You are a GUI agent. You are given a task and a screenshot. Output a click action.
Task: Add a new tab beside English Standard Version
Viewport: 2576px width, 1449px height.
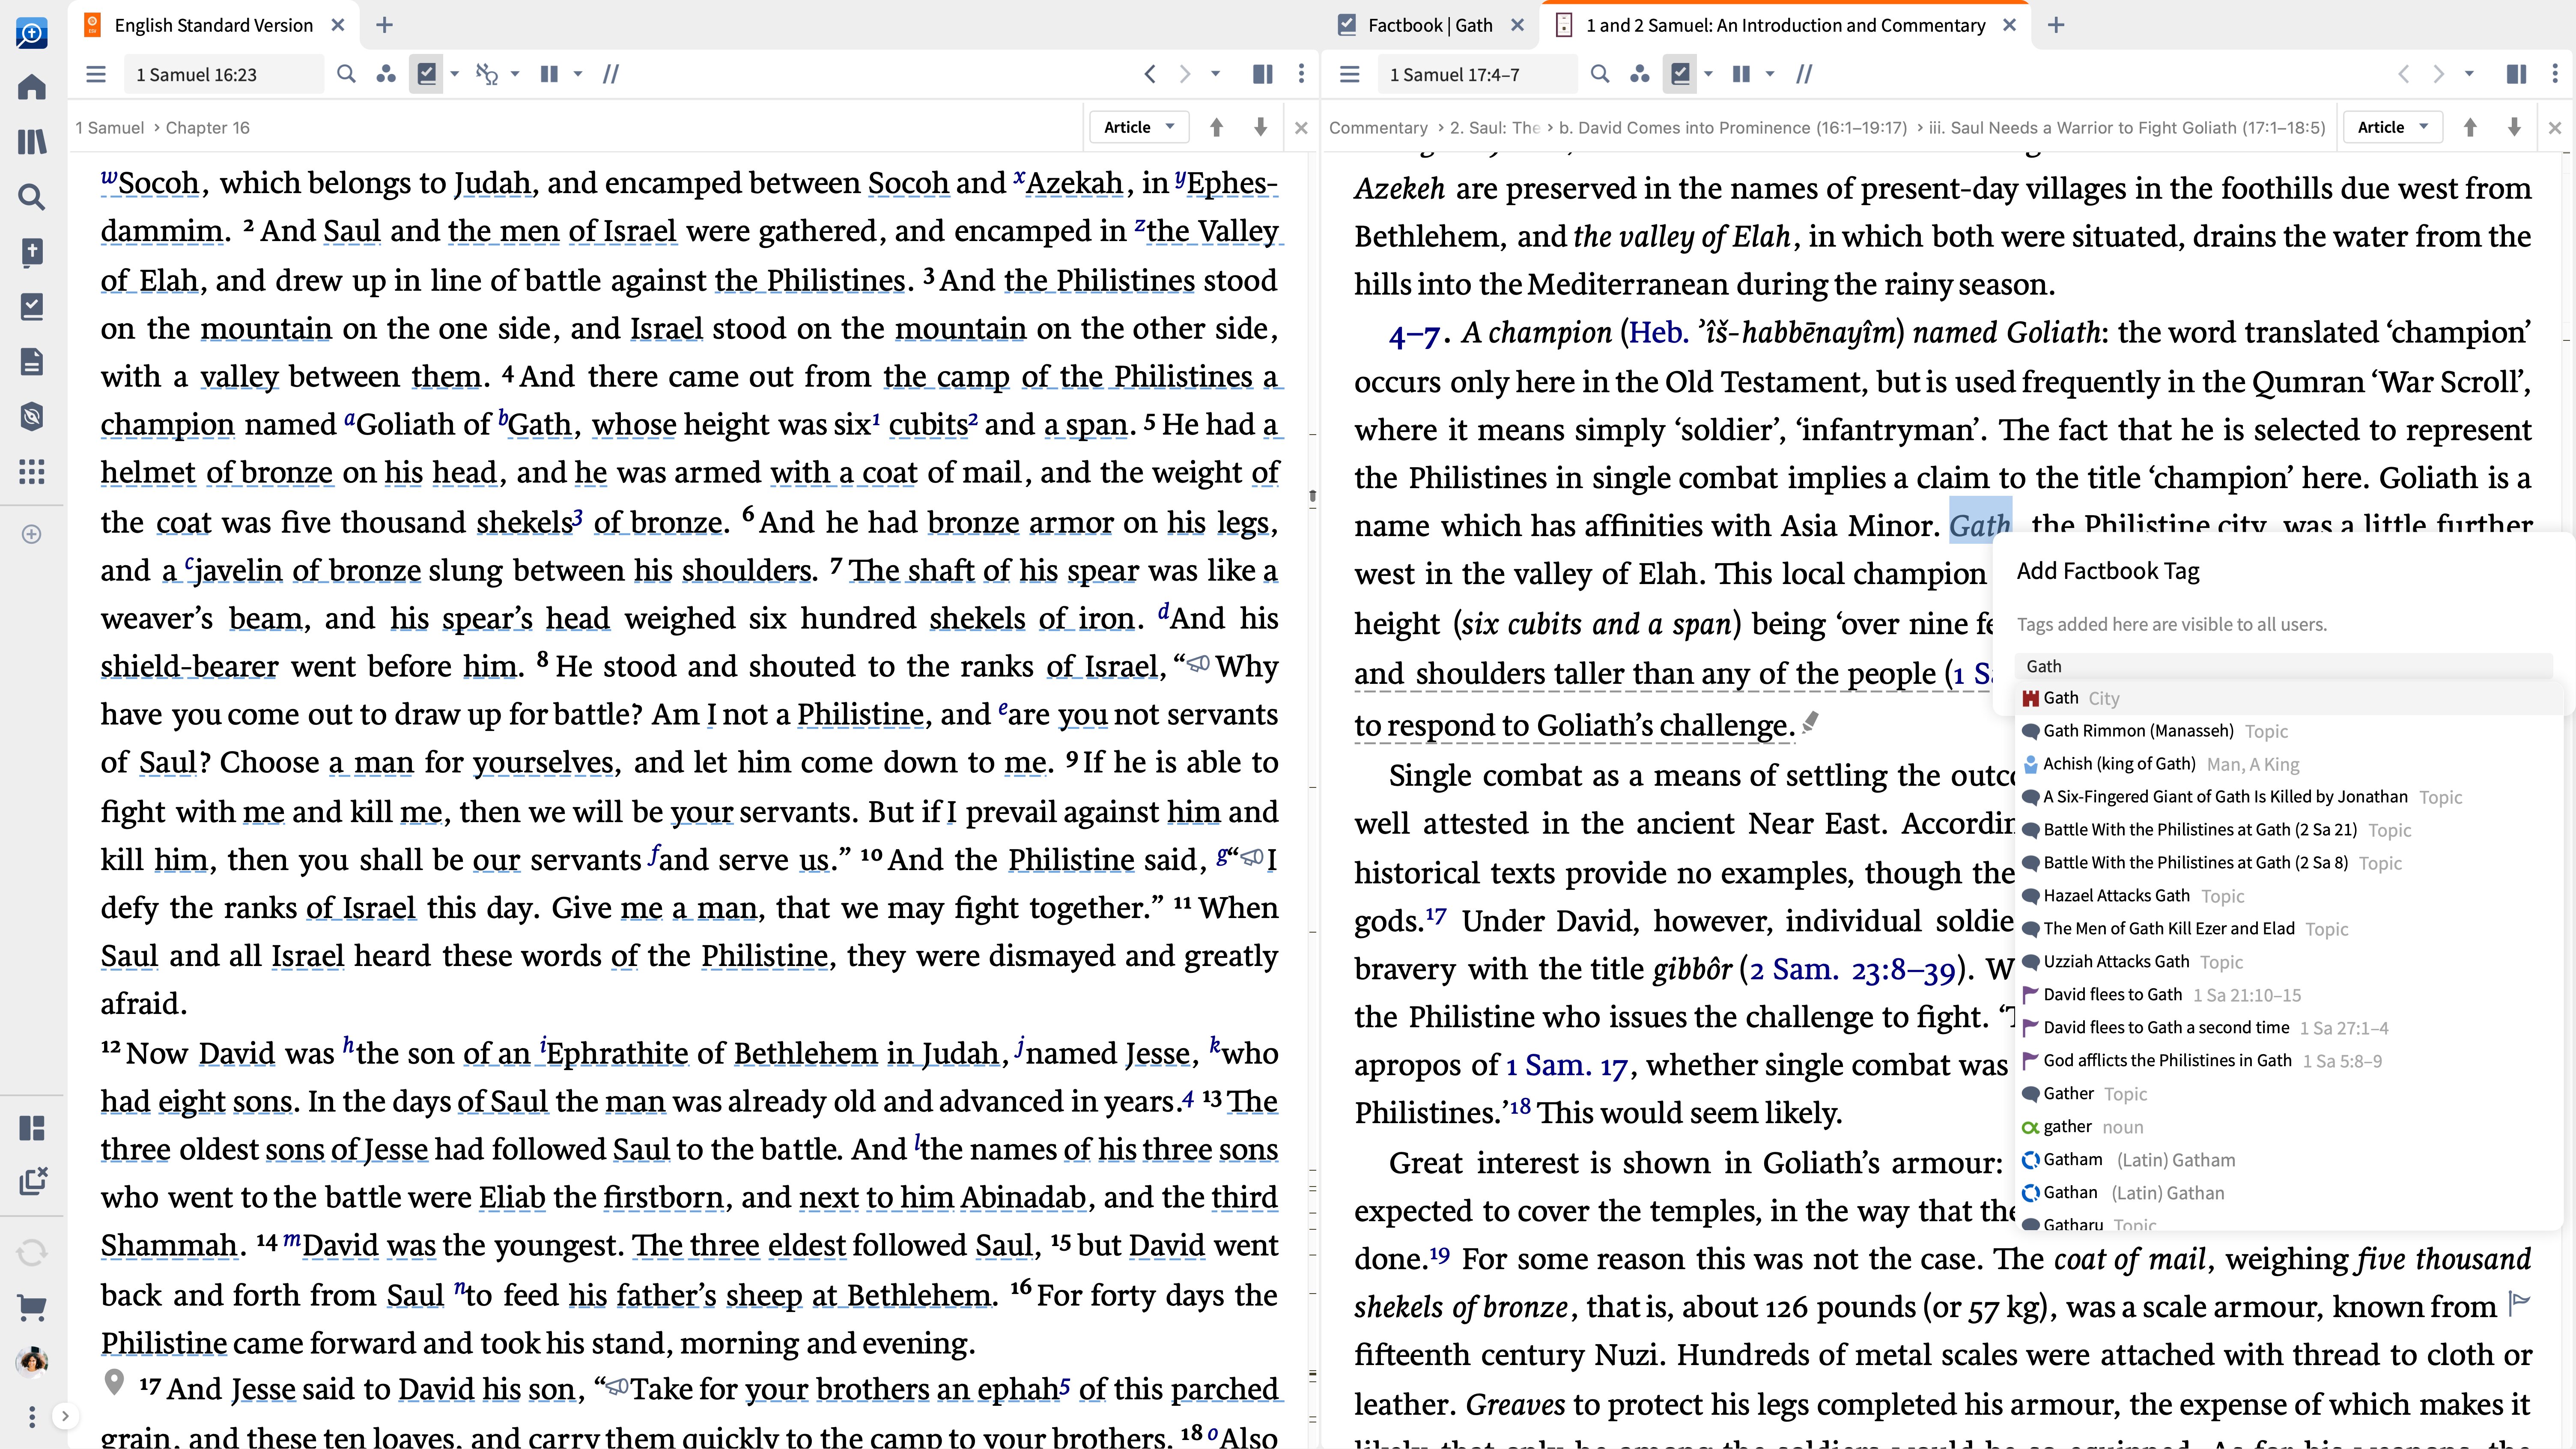[384, 25]
